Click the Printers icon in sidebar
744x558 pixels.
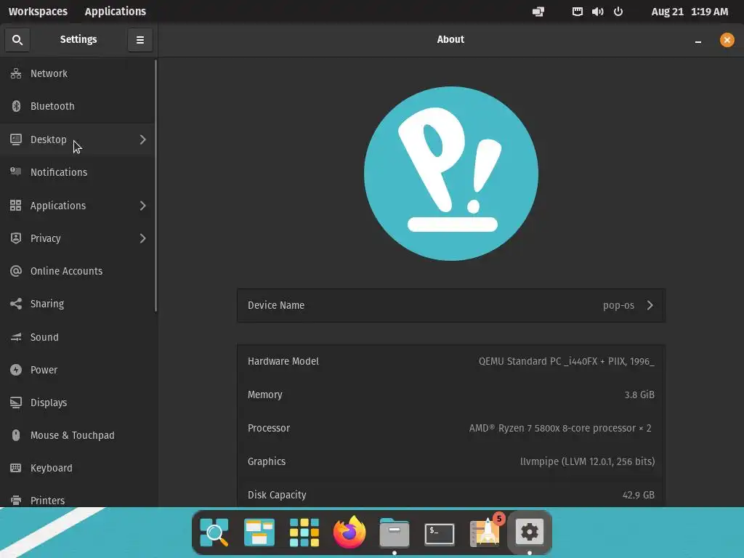pos(16,501)
